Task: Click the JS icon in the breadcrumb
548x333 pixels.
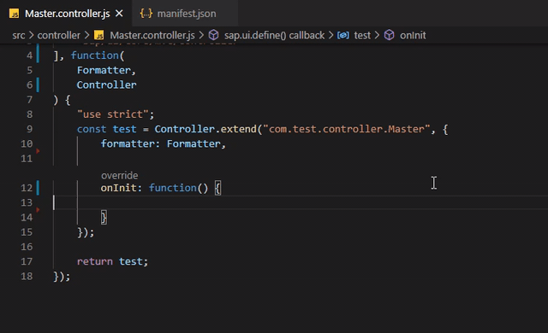Action: pyautogui.click(x=99, y=35)
